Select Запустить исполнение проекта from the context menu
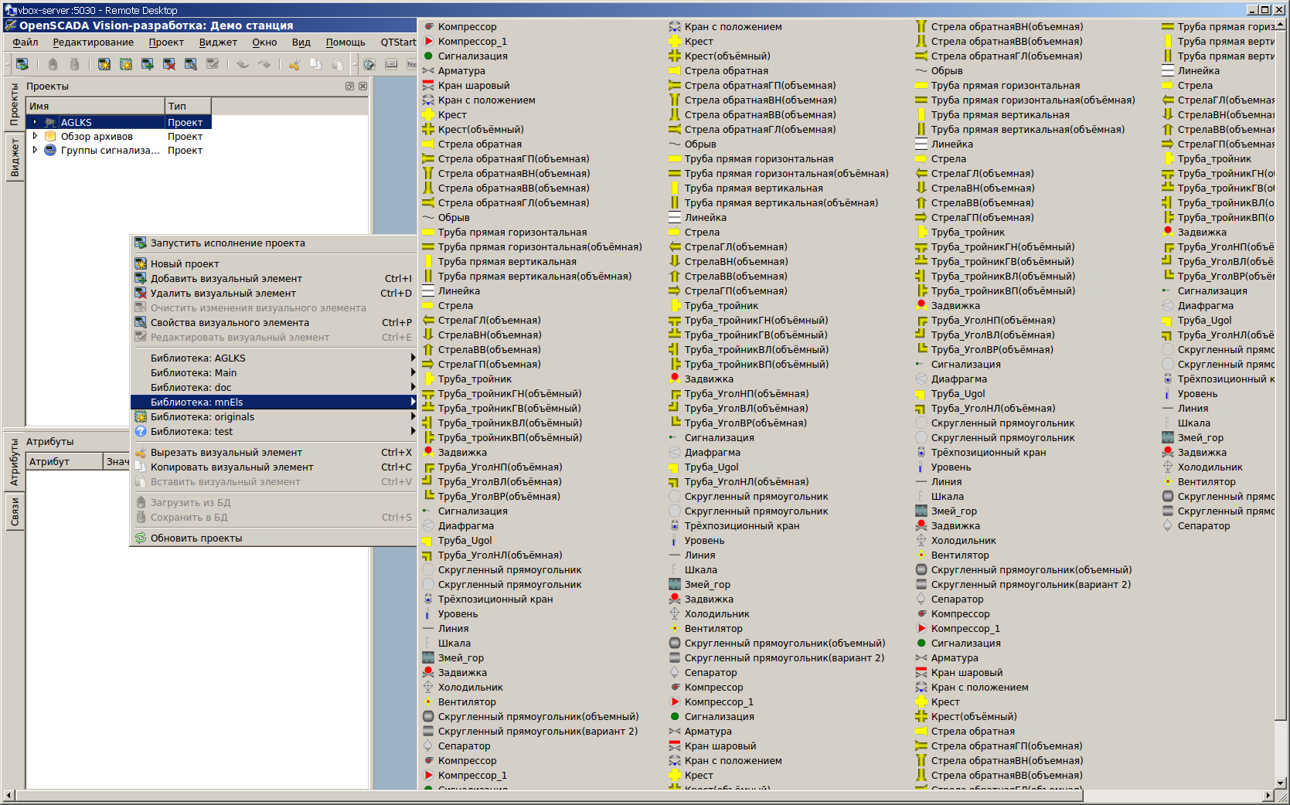The width and height of the screenshot is (1290, 805). [x=227, y=243]
